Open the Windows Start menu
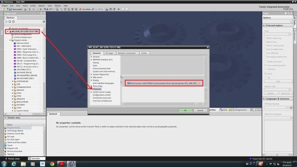The height and width of the screenshot is (167, 297). click(x=4, y=164)
